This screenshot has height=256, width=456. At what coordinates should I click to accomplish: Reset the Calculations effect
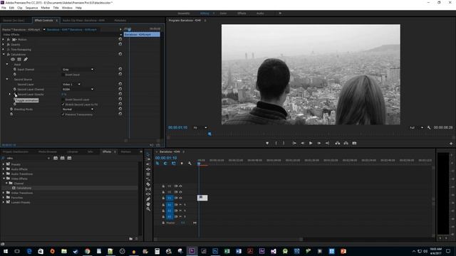(120, 54)
